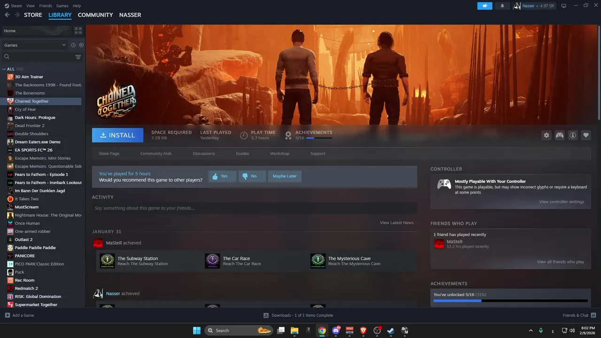The image size is (601, 338).
Task: Click View Latest News link
Action: 397,223
